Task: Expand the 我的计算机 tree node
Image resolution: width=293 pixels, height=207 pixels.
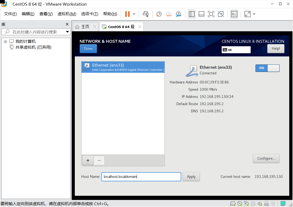Action: pyautogui.click(x=5, y=41)
